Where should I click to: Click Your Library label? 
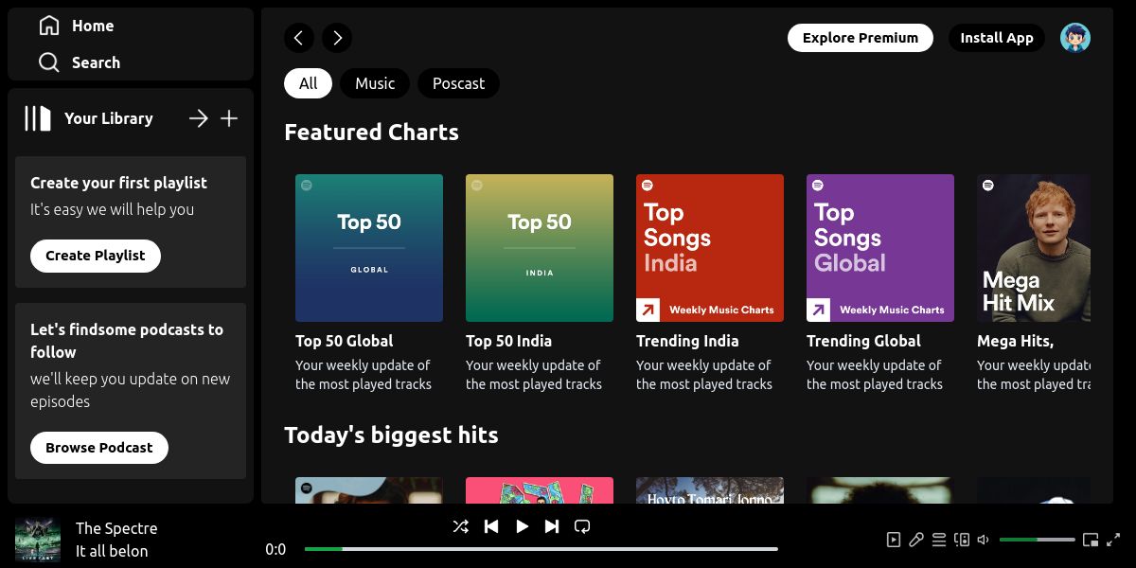[x=108, y=118]
